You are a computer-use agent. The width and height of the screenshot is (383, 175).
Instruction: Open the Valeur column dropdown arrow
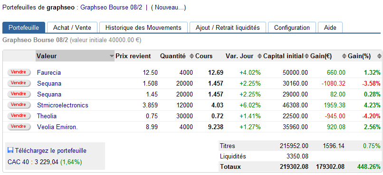(x=112, y=56)
